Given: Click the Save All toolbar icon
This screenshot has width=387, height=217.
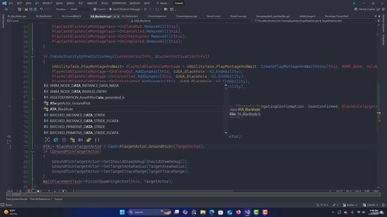Looking at the screenshot, I should 35,10.
